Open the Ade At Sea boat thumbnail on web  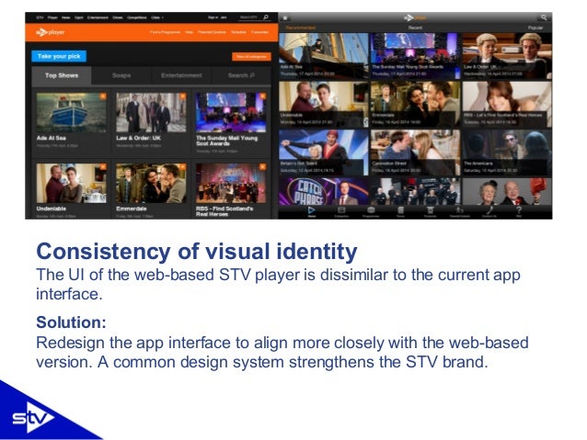71,112
